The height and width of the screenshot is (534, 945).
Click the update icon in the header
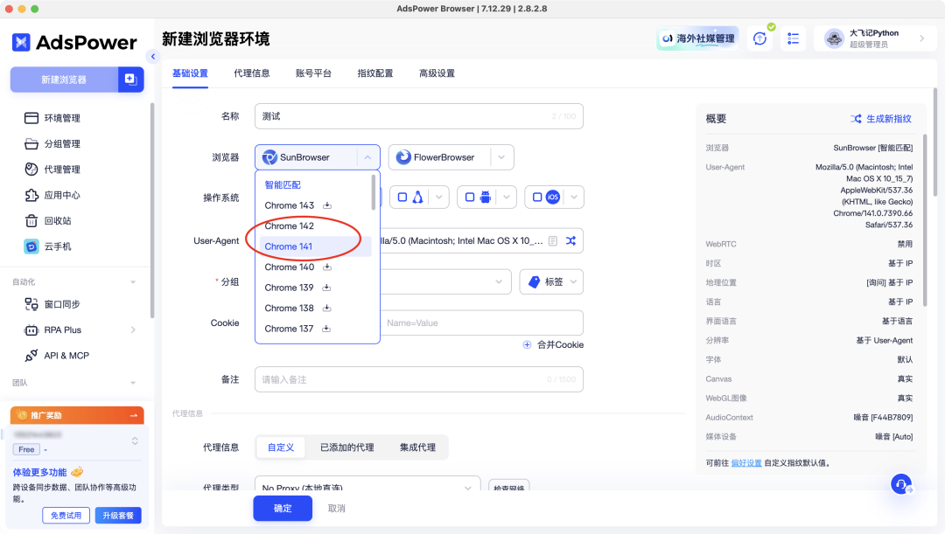[760, 38]
